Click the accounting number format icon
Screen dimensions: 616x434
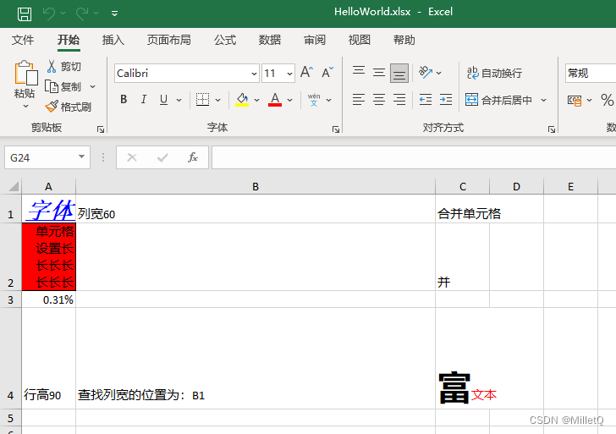point(575,100)
